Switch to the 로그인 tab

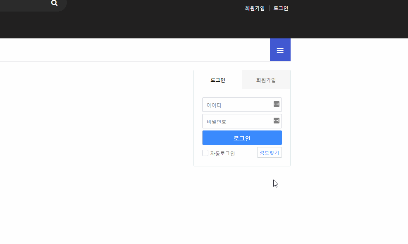tap(217, 80)
